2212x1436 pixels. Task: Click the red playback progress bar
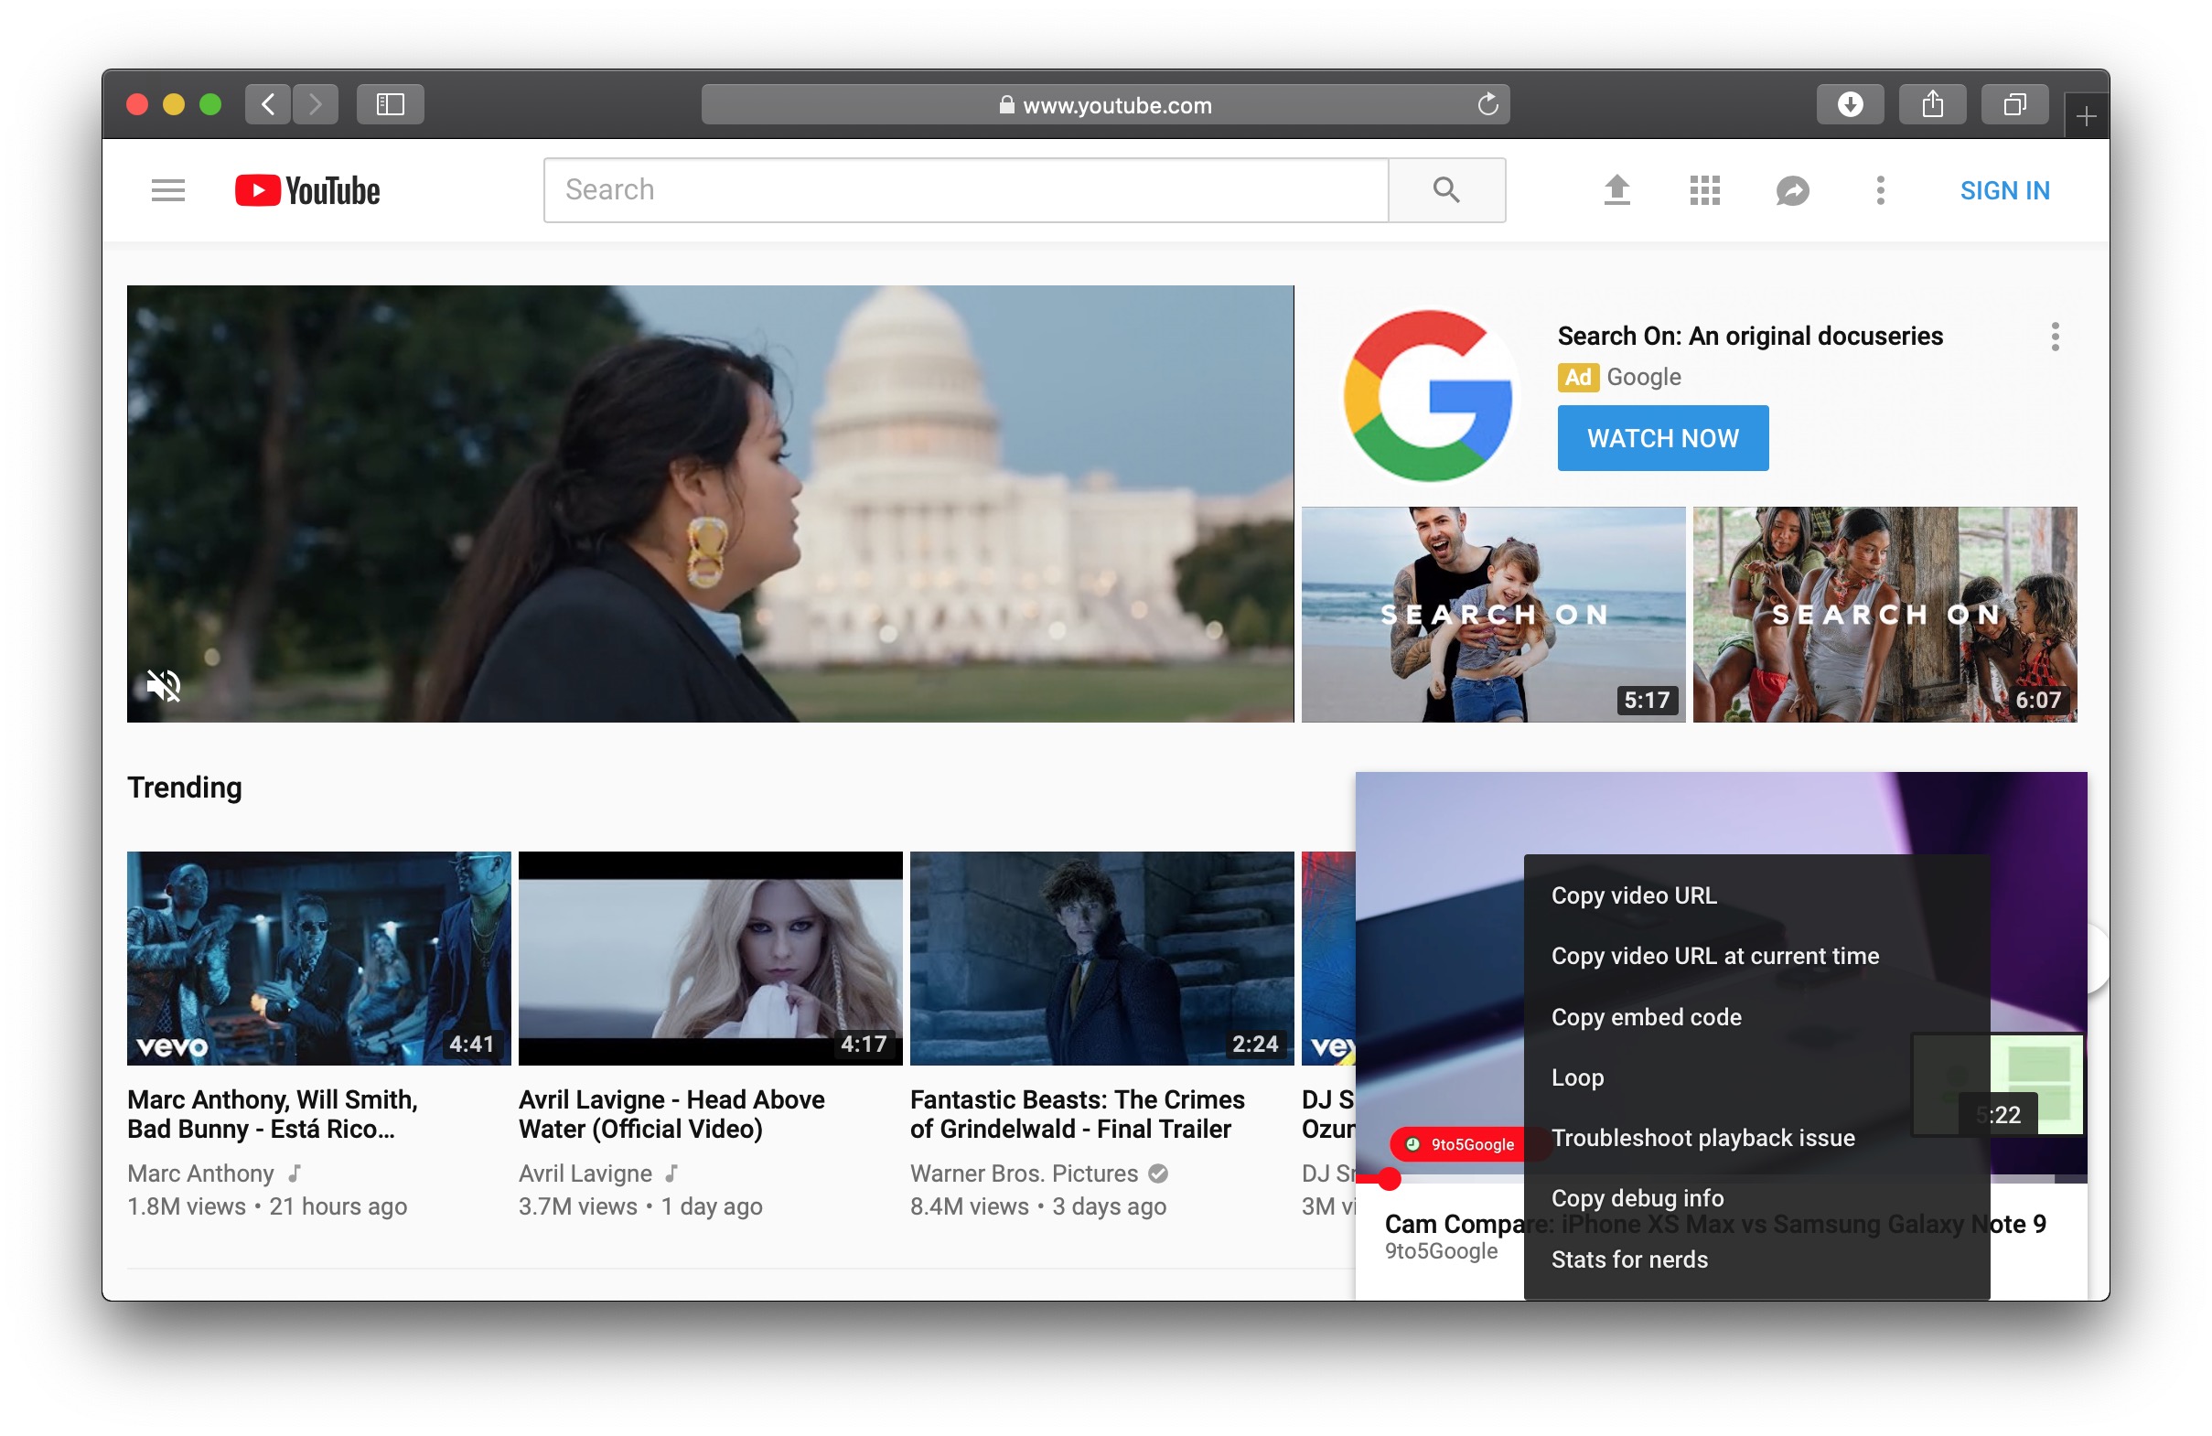1390,1179
